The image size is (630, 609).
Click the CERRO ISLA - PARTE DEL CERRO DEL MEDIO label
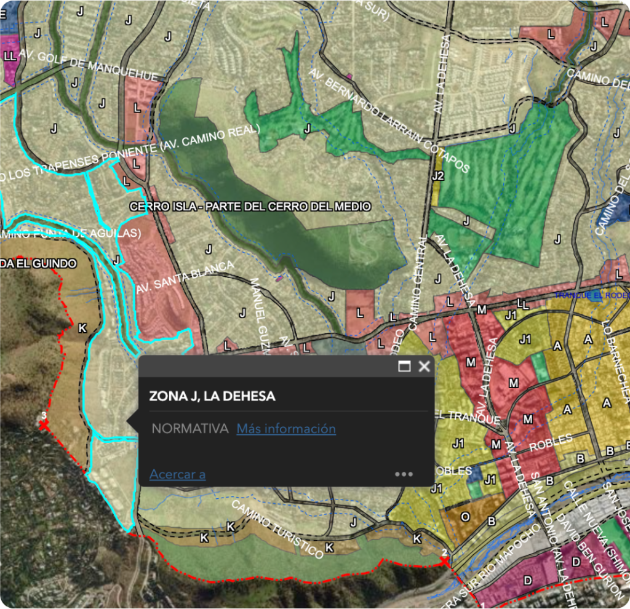[x=250, y=207]
